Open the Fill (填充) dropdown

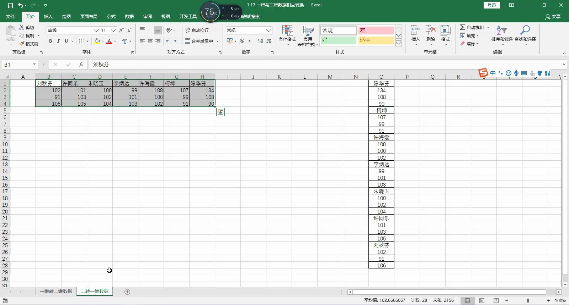pyautogui.click(x=469, y=35)
